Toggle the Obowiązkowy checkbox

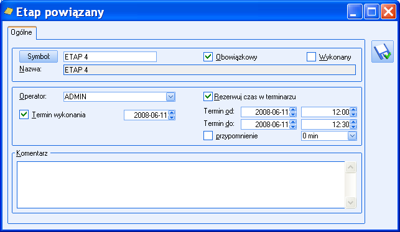(x=208, y=56)
